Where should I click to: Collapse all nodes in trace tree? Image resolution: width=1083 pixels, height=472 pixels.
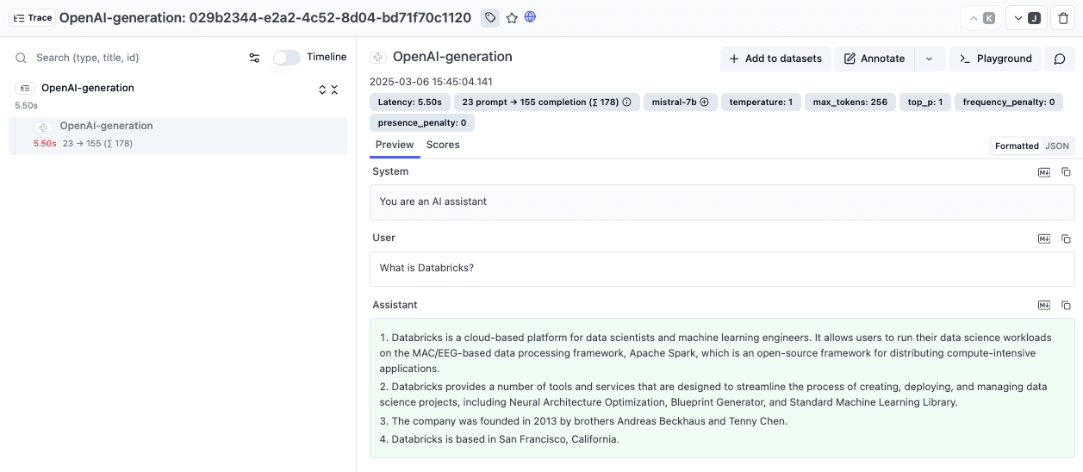(x=334, y=89)
